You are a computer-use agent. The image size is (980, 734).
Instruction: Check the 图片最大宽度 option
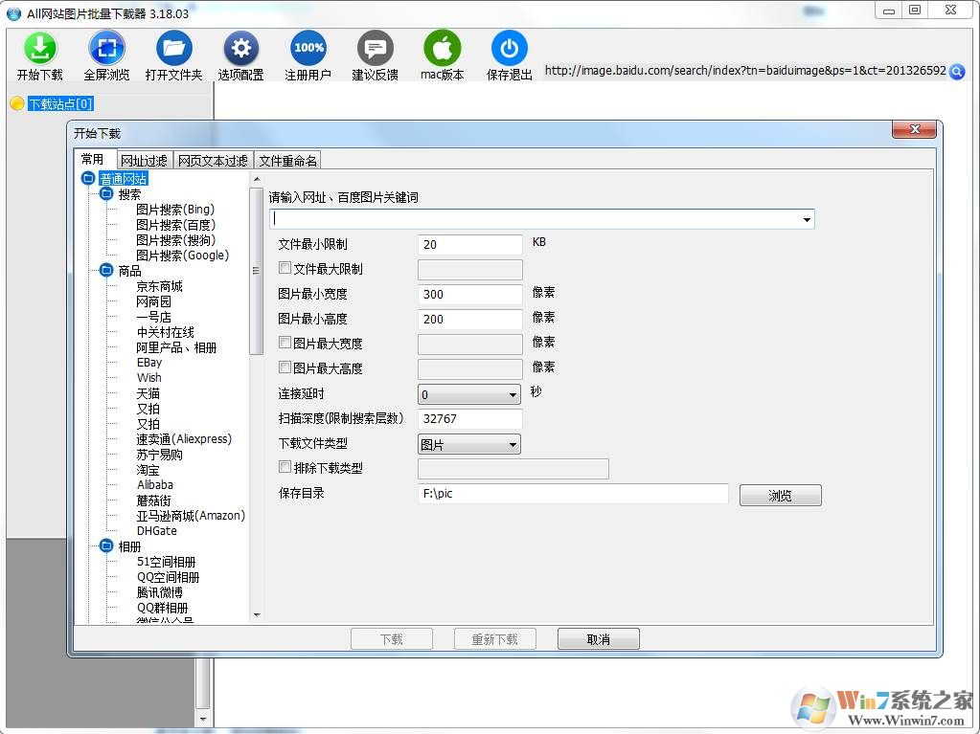coord(285,343)
